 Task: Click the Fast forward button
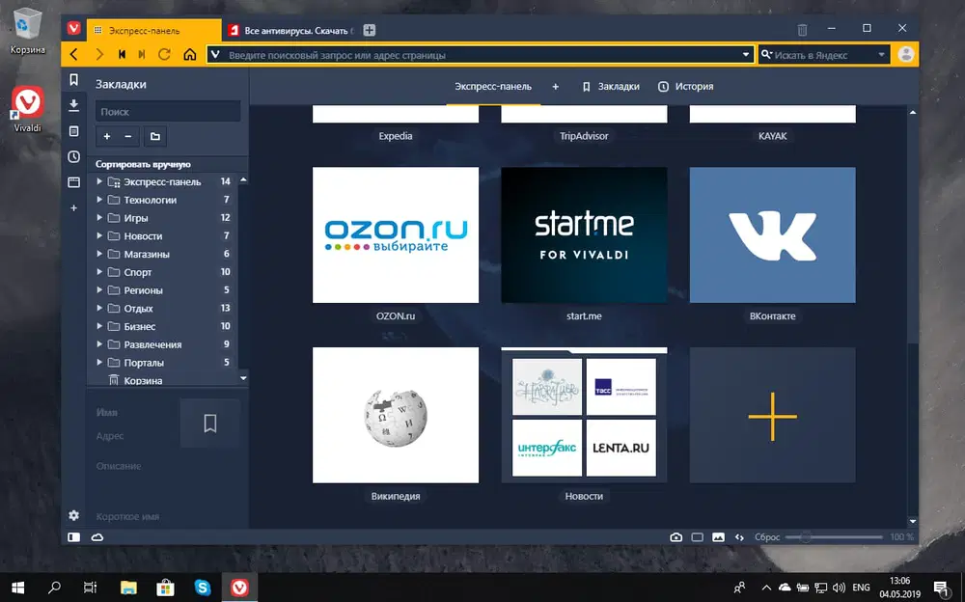coord(142,55)
